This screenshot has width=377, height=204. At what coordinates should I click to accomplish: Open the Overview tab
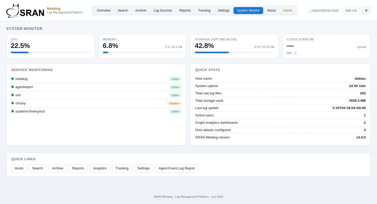103,10
